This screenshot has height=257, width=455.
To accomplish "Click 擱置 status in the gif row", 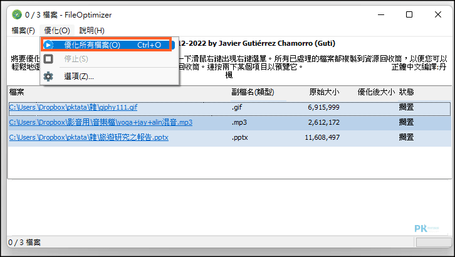I will (406, 107).
